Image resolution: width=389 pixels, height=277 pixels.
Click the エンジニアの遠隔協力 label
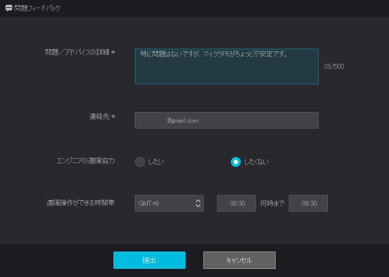pos(86,161)
